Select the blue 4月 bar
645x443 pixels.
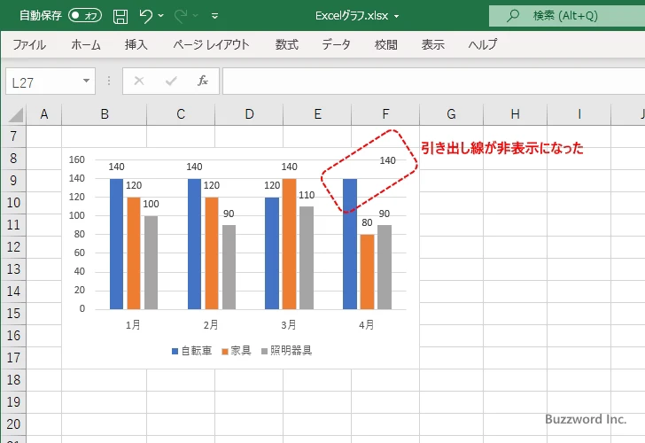coord(350,244)
